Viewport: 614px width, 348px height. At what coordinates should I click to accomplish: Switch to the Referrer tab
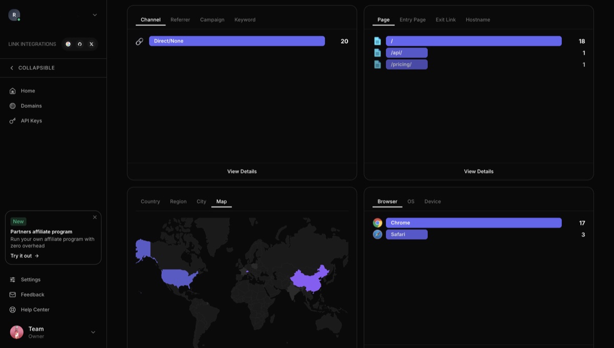coord(180,19)
